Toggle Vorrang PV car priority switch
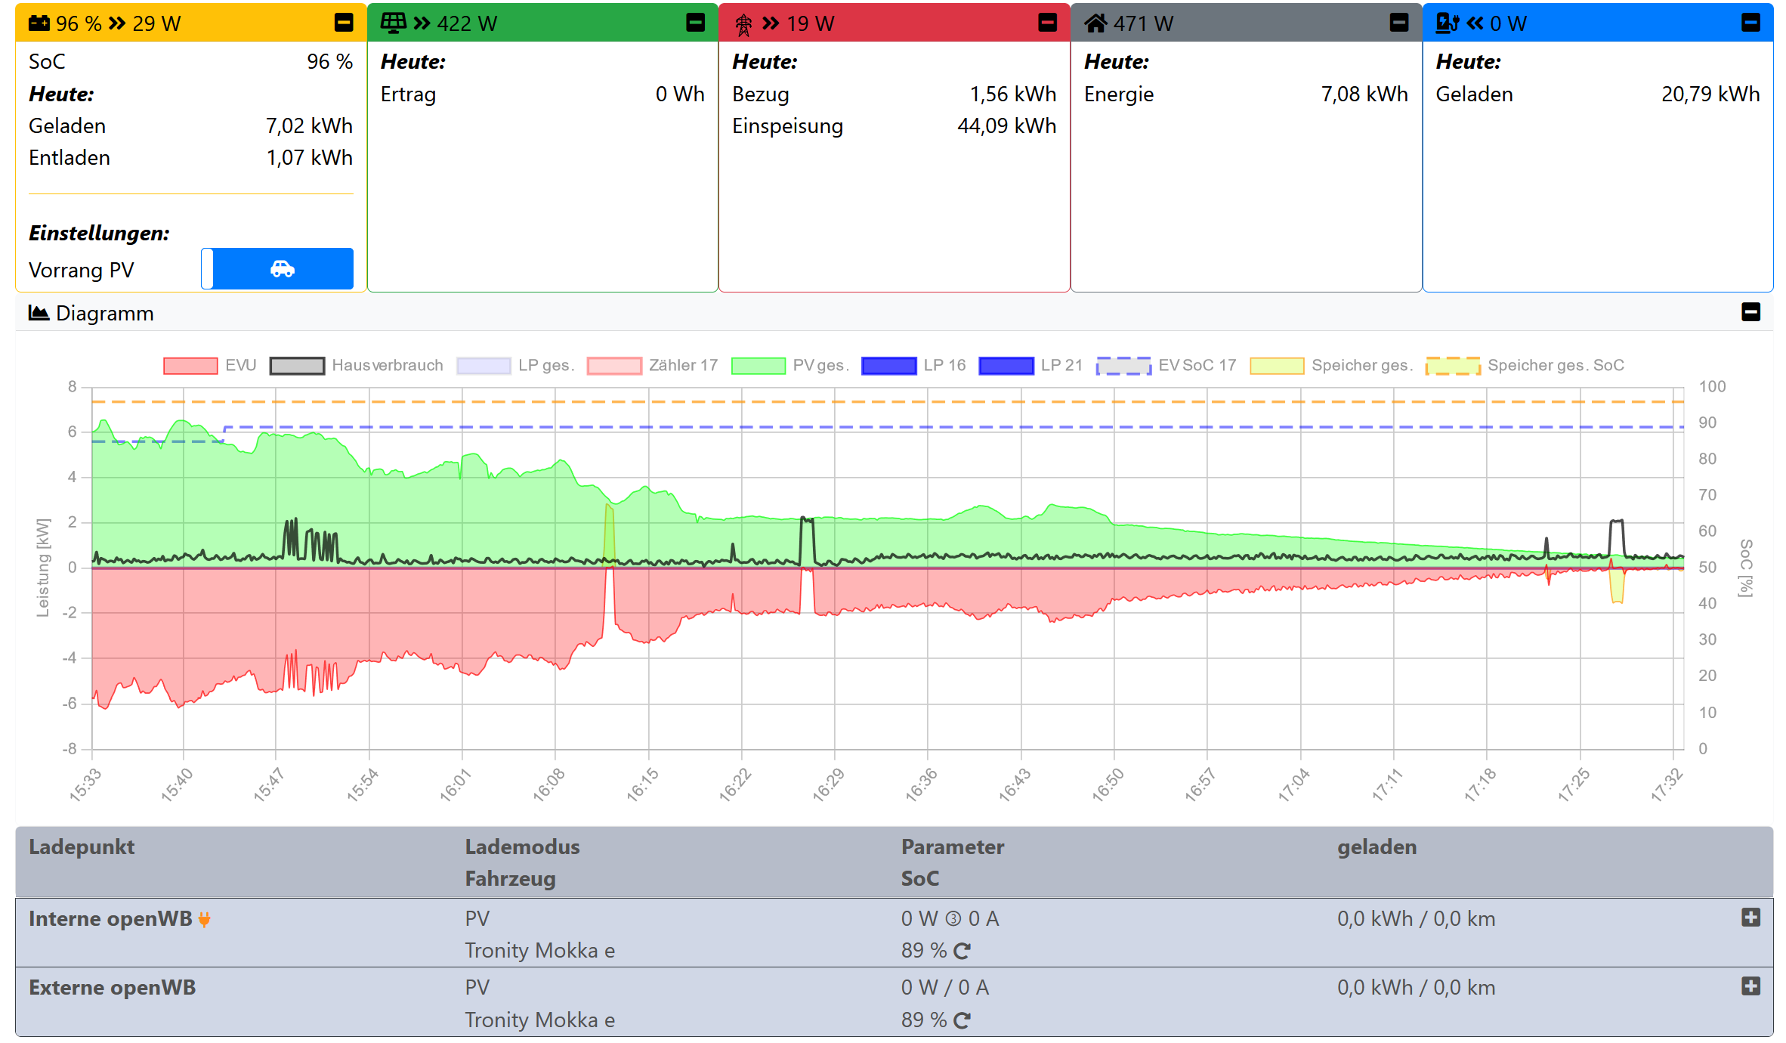The height and width of the screenshot is (1043, 1786). [277, 268]
